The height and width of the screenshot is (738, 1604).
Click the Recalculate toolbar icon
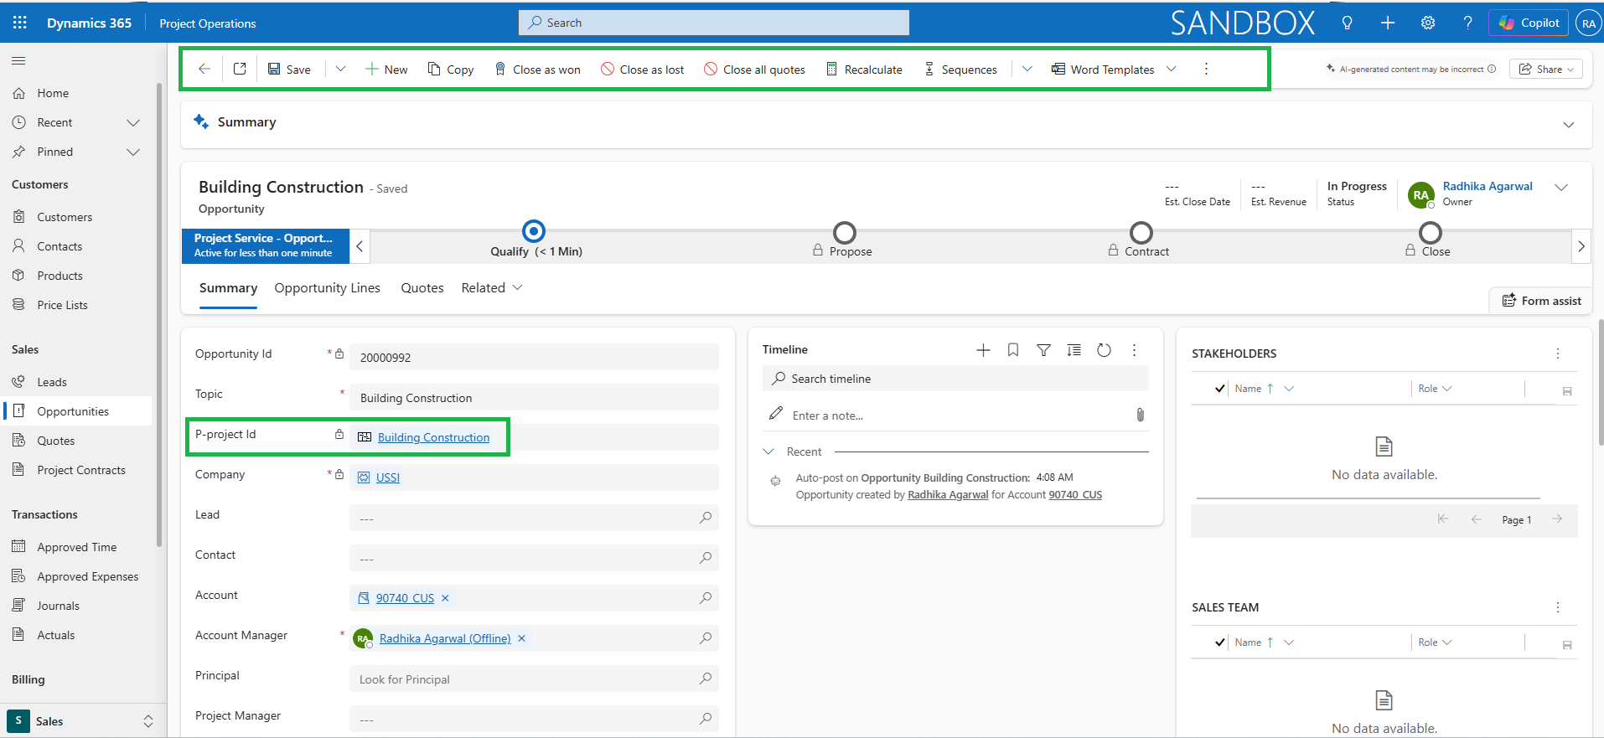(831, 70)
